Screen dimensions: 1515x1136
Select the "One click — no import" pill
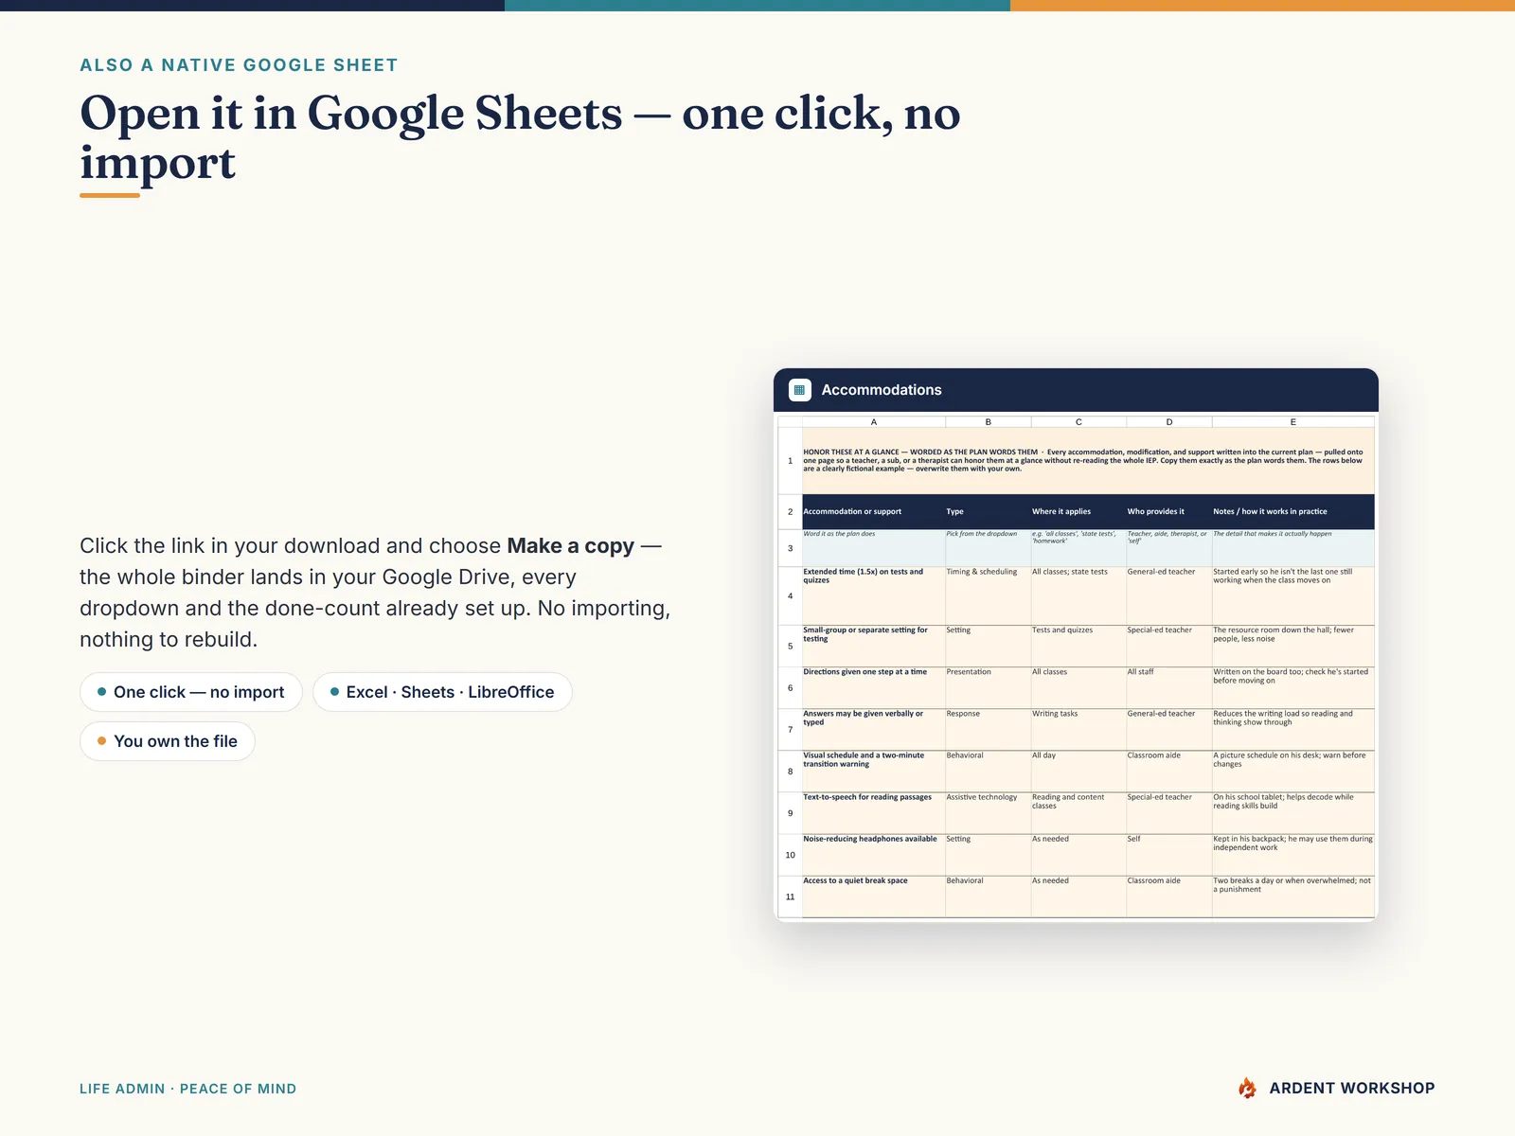point(191,692)
